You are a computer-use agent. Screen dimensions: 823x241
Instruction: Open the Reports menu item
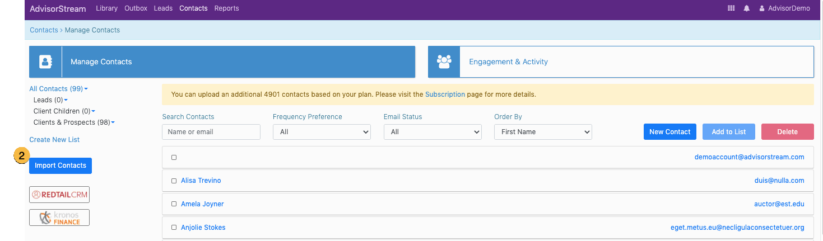pyautogui.click(x=226, y=8)
